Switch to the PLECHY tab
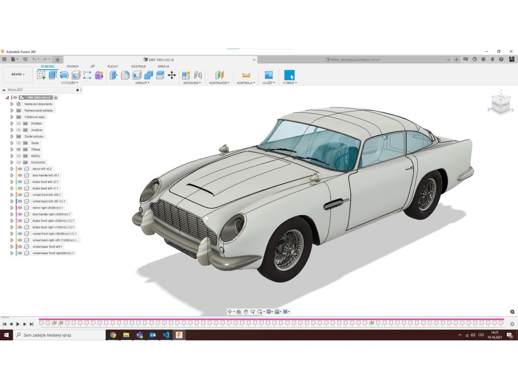The width and height of the screenshot is (518, 389). [113, 66]
